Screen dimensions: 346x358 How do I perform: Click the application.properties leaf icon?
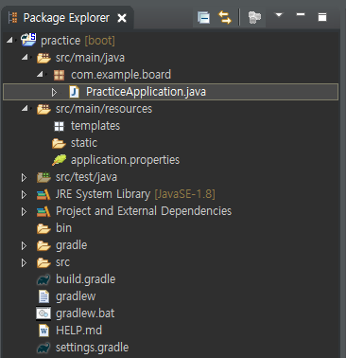click(60, 160)
